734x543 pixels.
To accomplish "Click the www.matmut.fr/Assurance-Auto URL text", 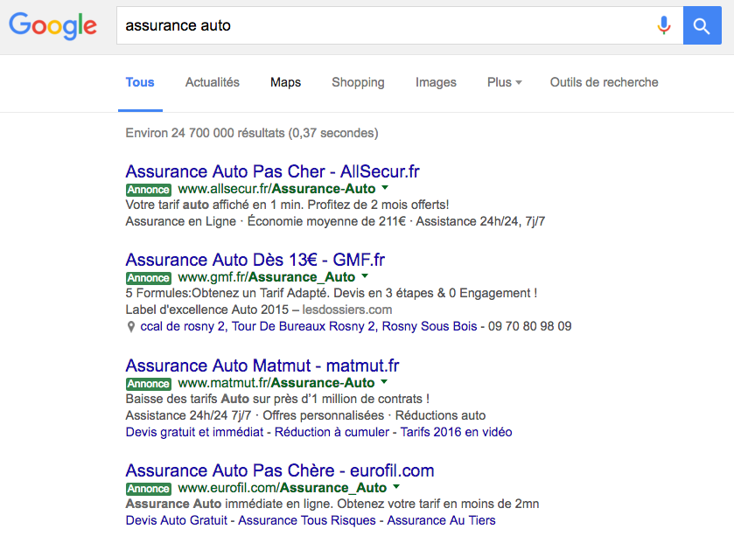I will pos(276,383).
